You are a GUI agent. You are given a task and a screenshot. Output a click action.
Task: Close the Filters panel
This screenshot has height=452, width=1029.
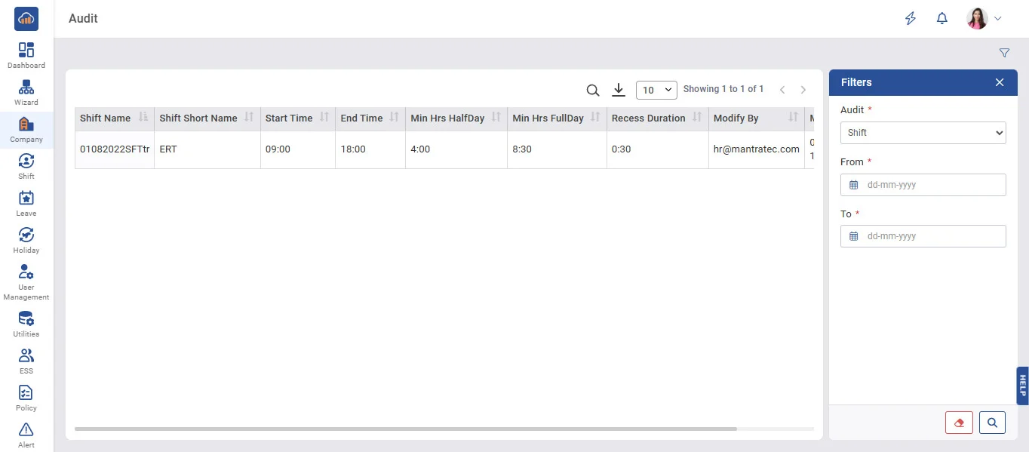[1000, 82]
